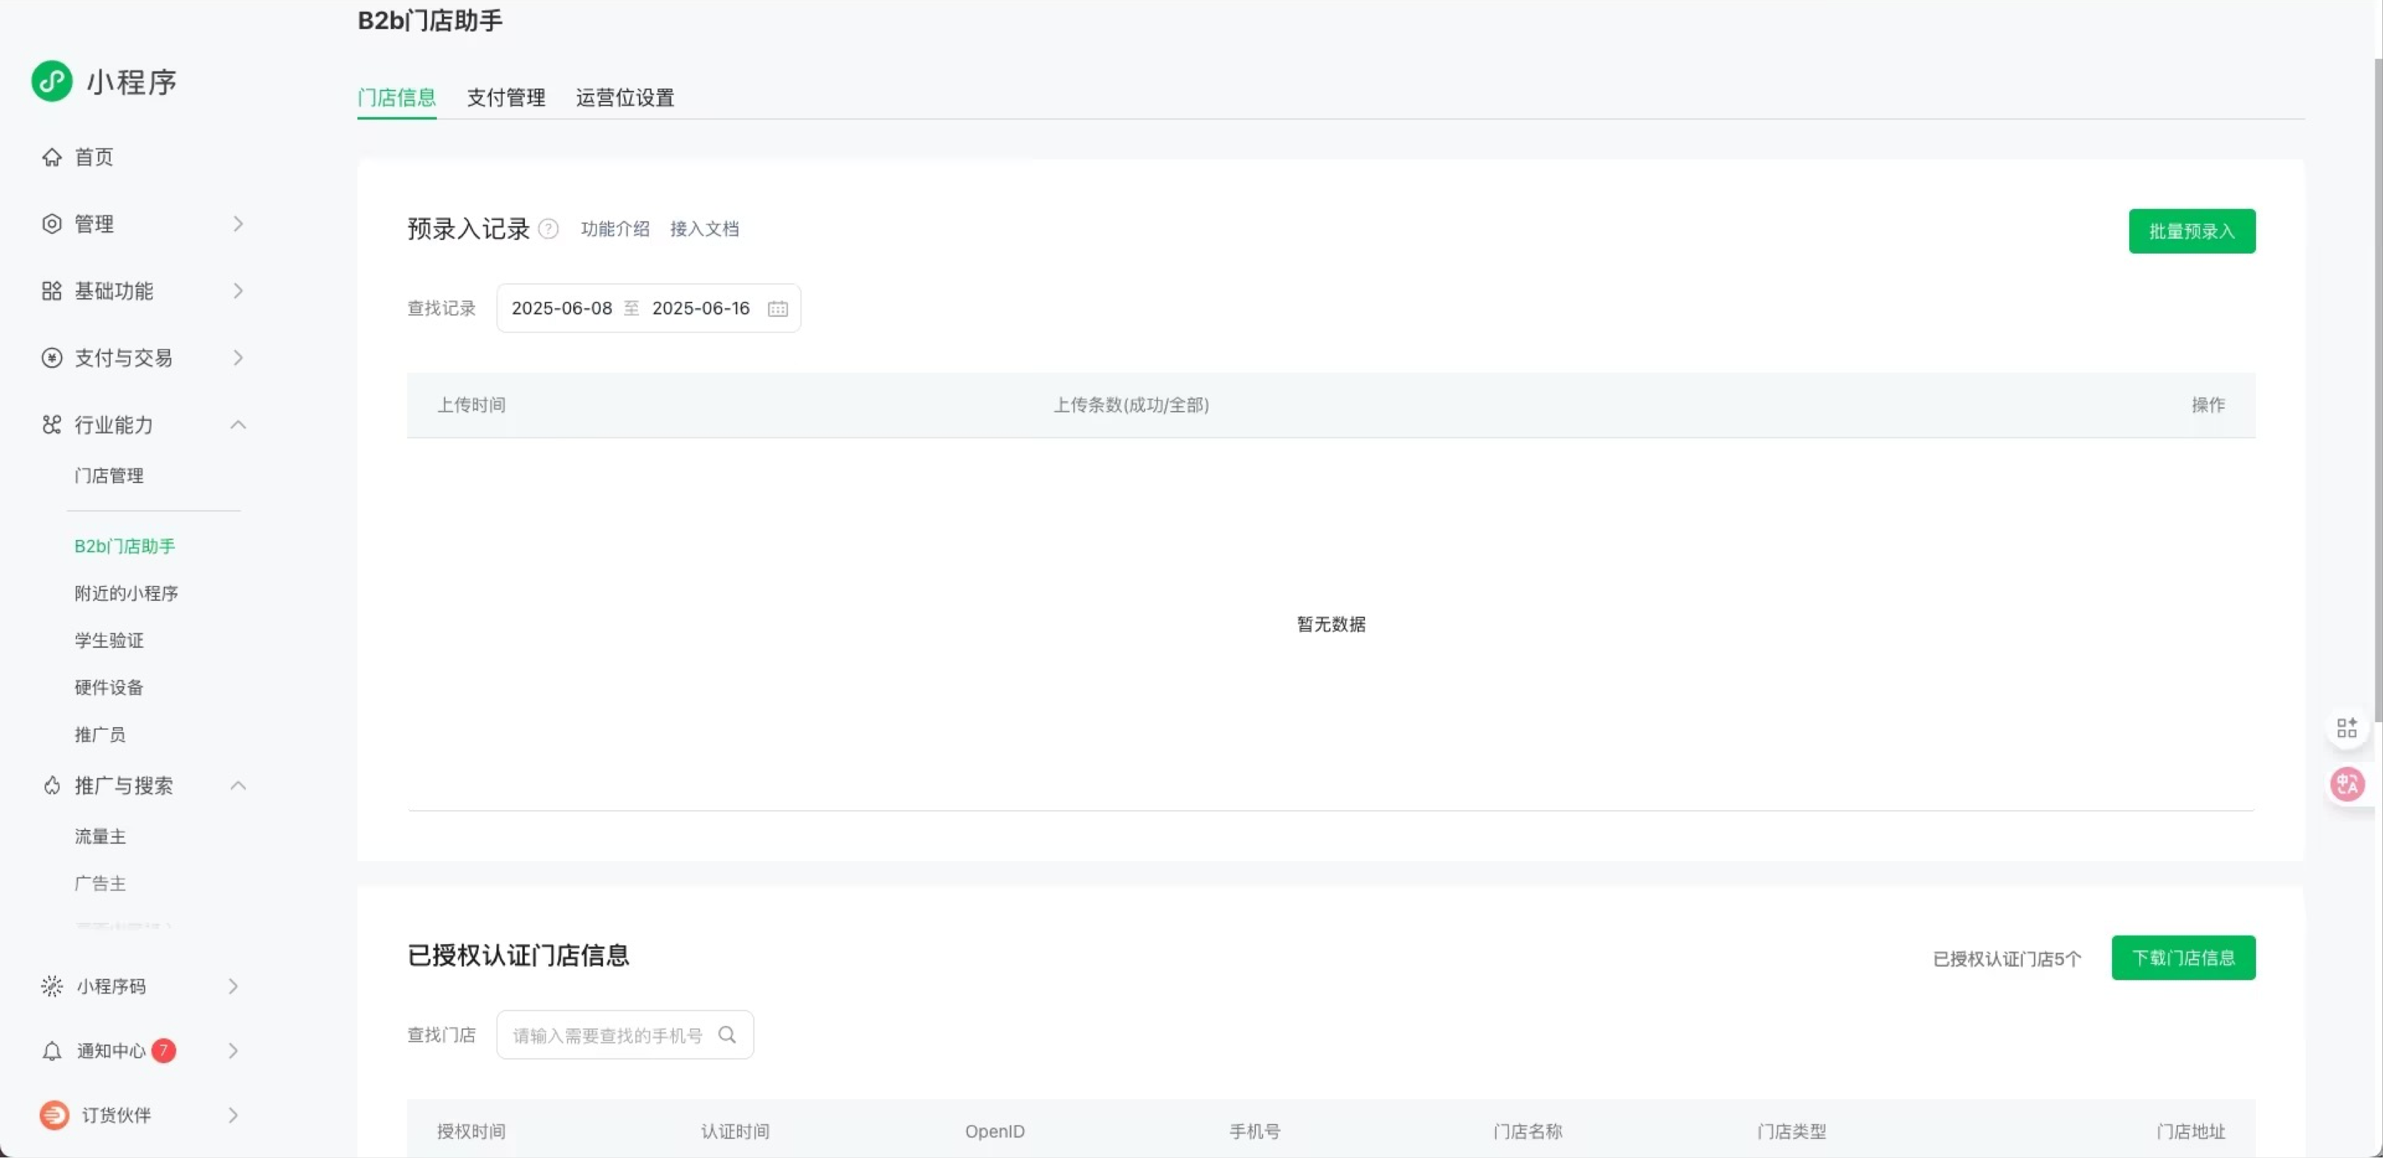Open the calendar icon in date range
Screen dimensions: 2383x1158
[778, 309]
